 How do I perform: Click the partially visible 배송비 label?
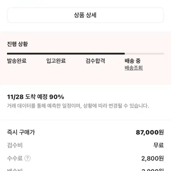coord(15,170)
